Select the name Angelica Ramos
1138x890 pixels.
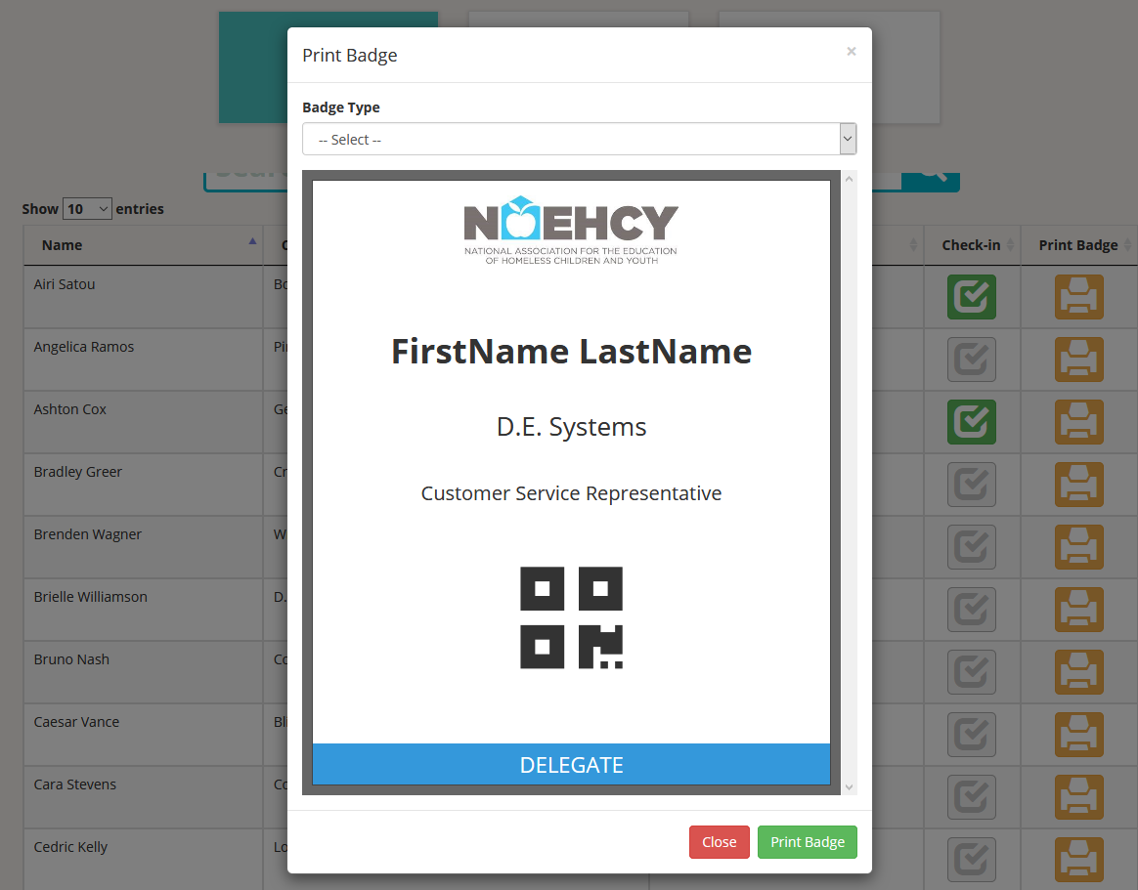83,347
